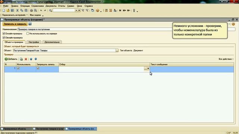Click the Объект field ПоступлениеТоваровУслуг.Товары
The height and width of the screenshot is (134, 239).
tap(64, 51)
